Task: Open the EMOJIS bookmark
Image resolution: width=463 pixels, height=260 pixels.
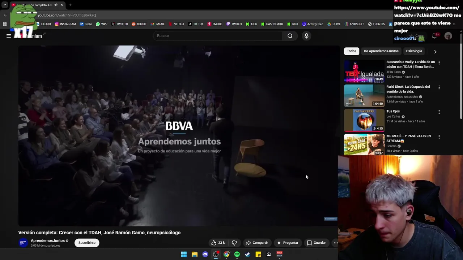Action: pyautogui.click(x=215, y=24)
